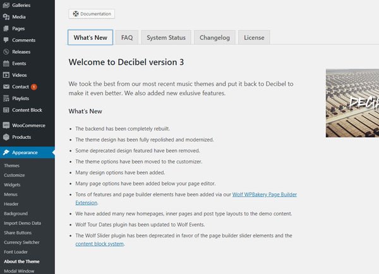Switch to the FAQ tab

click(x=127, y=37)
